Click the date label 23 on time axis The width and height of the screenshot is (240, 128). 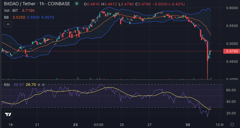point(75,124)
